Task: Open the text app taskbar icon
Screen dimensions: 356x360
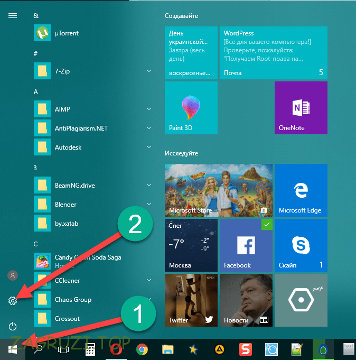Action: click(349, 349)
